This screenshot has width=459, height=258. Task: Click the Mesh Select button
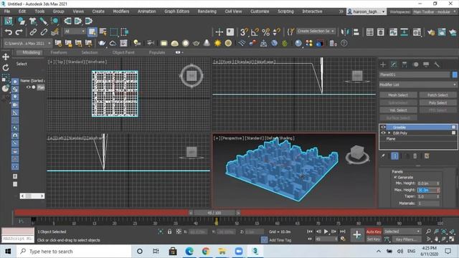click(x=398, y=95)
